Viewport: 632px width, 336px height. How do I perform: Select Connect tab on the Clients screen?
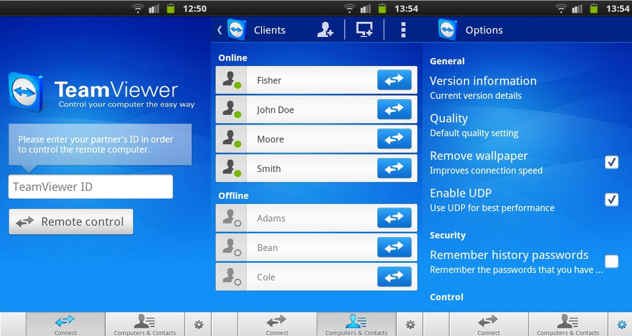[277, 324]
